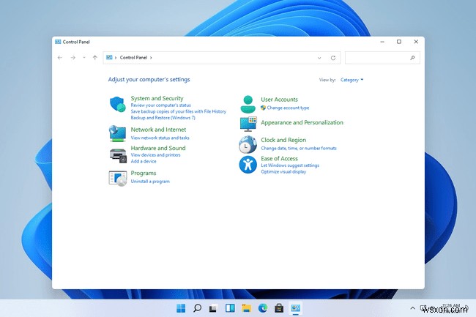Open taskbar Search
This screenshot has height=317, width=476.
197,308
